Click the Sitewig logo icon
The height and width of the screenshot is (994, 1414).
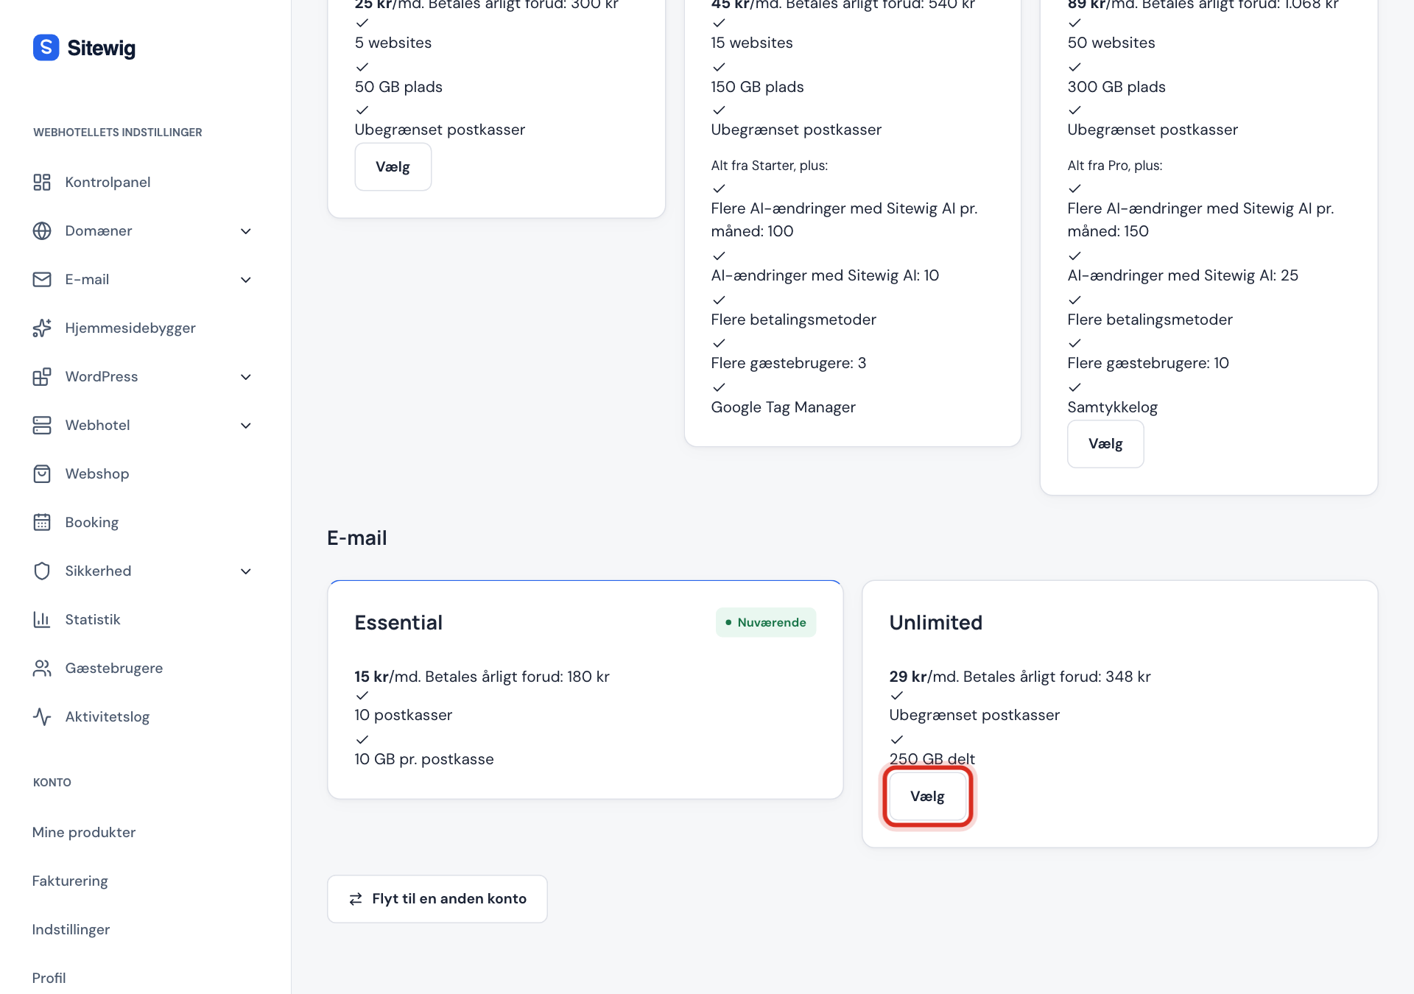pyautogui.click(x=46, y=47)
